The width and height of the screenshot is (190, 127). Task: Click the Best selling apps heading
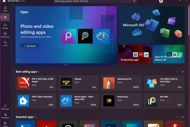tap(26, 72)
